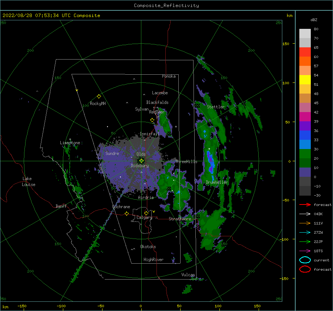Click the white cross marker in Drumheller storm
Viewport: 333px width, 311px height.
point(209,149)
